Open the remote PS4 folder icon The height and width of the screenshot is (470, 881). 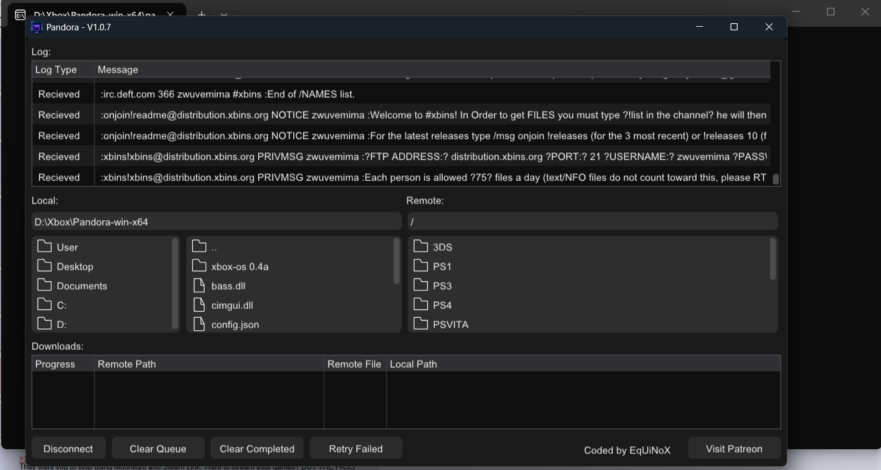pos(421,305)
